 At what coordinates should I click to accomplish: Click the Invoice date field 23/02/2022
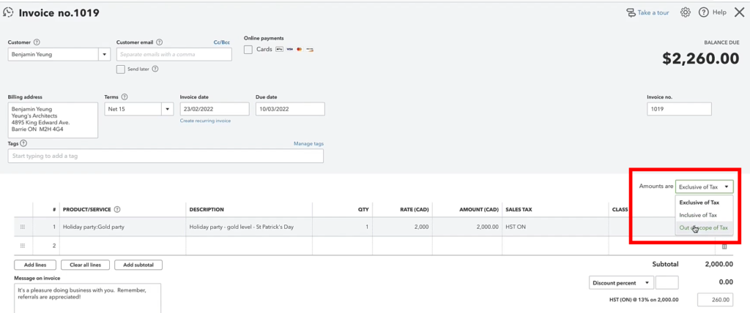pyautogui.click(x=215, y=109)
